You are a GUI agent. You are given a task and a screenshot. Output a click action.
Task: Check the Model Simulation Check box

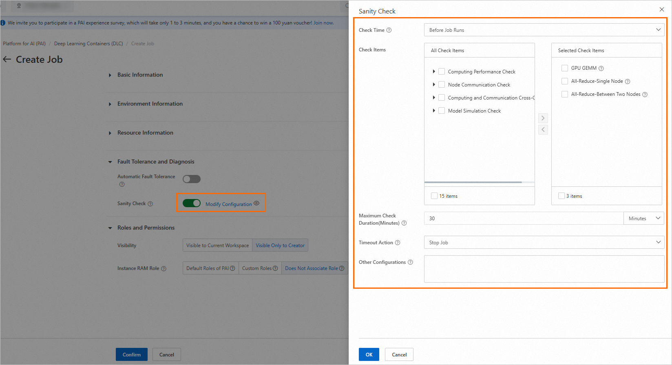[442, 111]
